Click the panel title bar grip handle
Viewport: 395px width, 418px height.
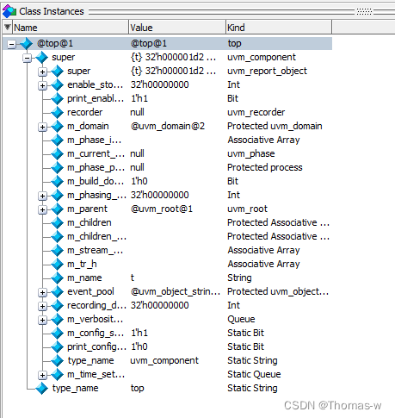pos(364,11)
